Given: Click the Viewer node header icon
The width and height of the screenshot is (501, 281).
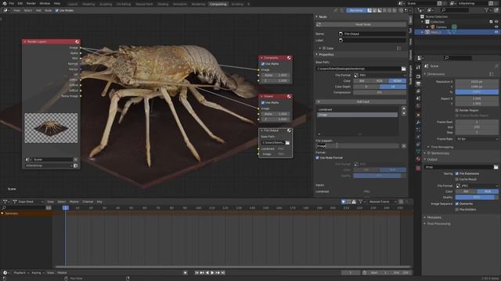Looking at the screenshot, I should [x=289, y=97].
